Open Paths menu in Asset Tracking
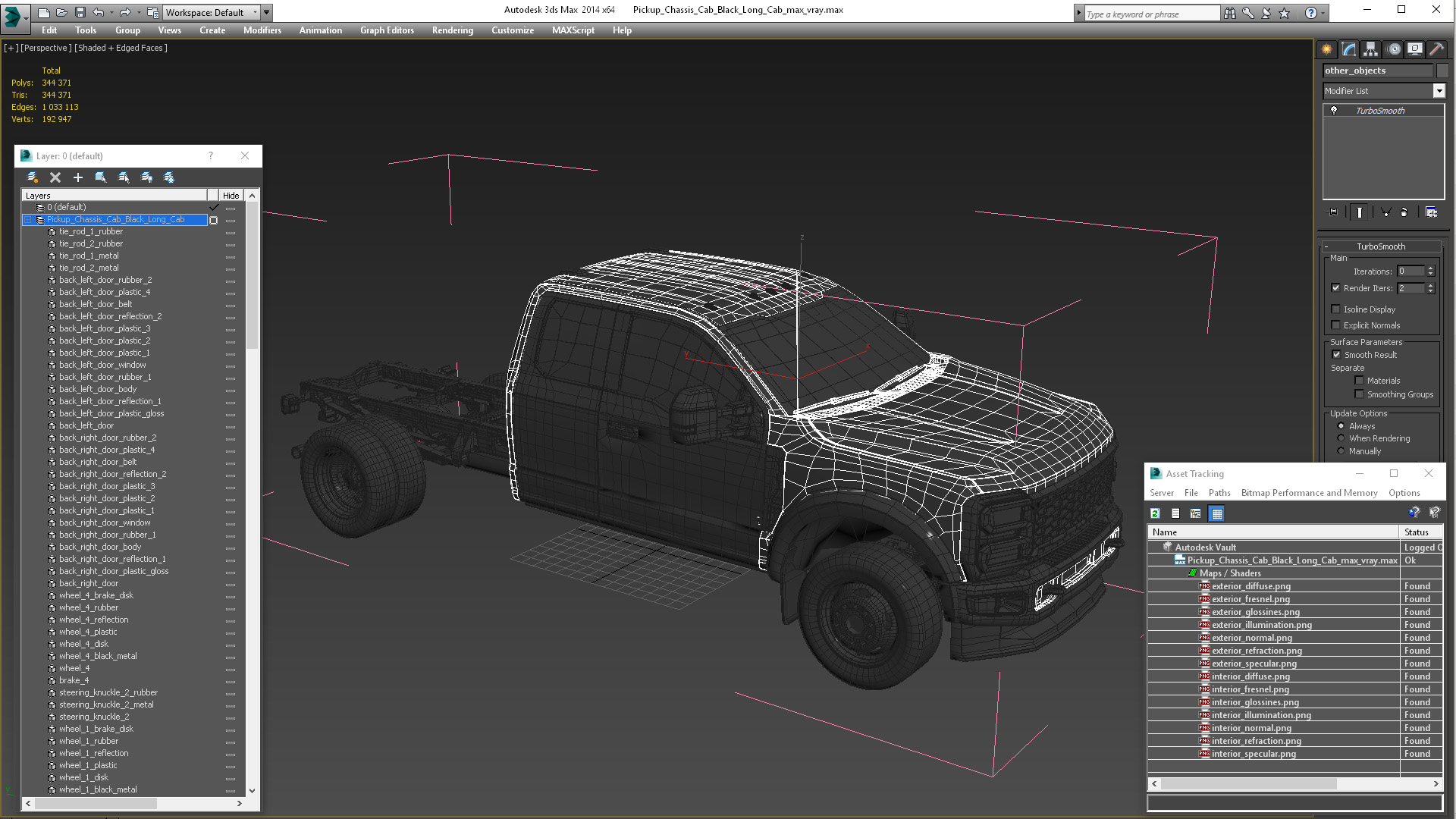Viewport: 1456px width, 819px height. (1219, 493)
